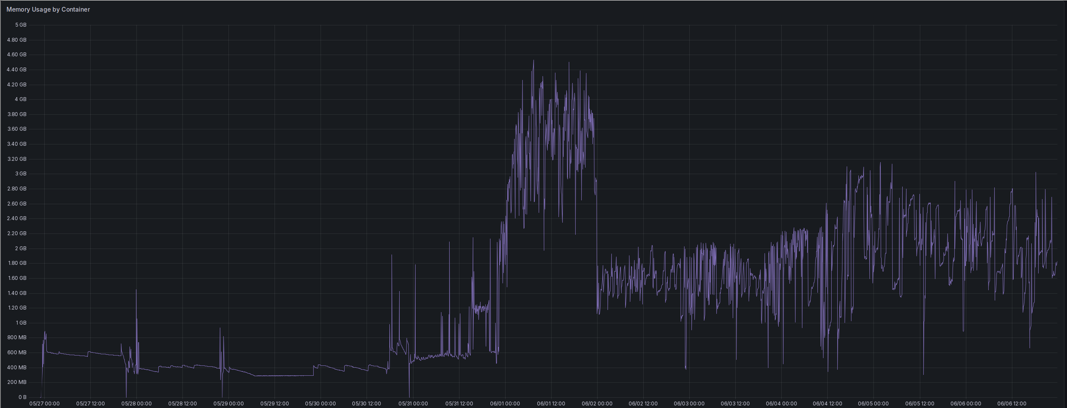Click the 06/05 00:00 time axis label
Screen dimensions: 1067x408
coord(873,404)
